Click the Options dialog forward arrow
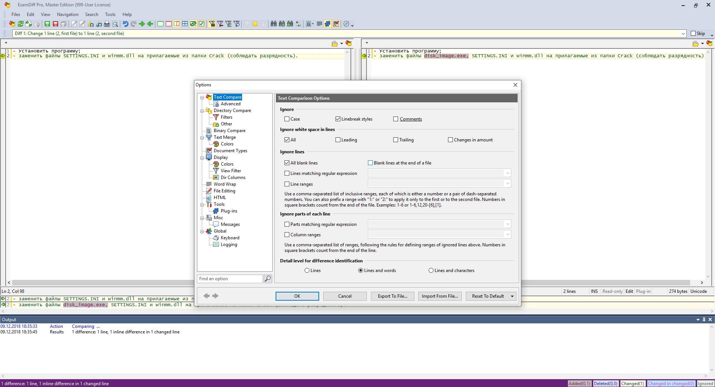Viewport: 715px width, 387px height. [215, 296]
